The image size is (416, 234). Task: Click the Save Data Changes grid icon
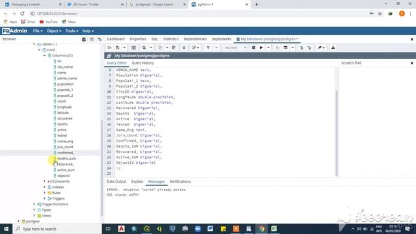tap(133, 47)
